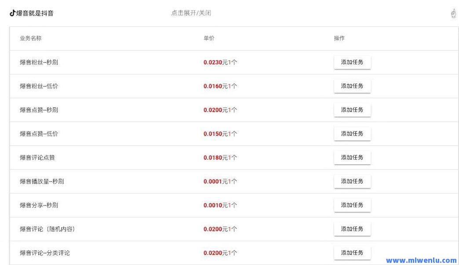Select the 爆音分享--秒刷 row name
This screenshot has width=459, height=265.
[40, 205]
